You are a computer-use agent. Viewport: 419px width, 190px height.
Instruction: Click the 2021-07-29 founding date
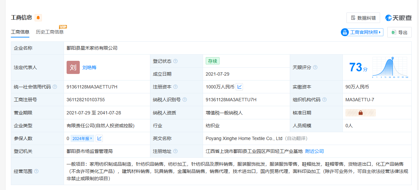pyautogui.click(x=218, y=74)
